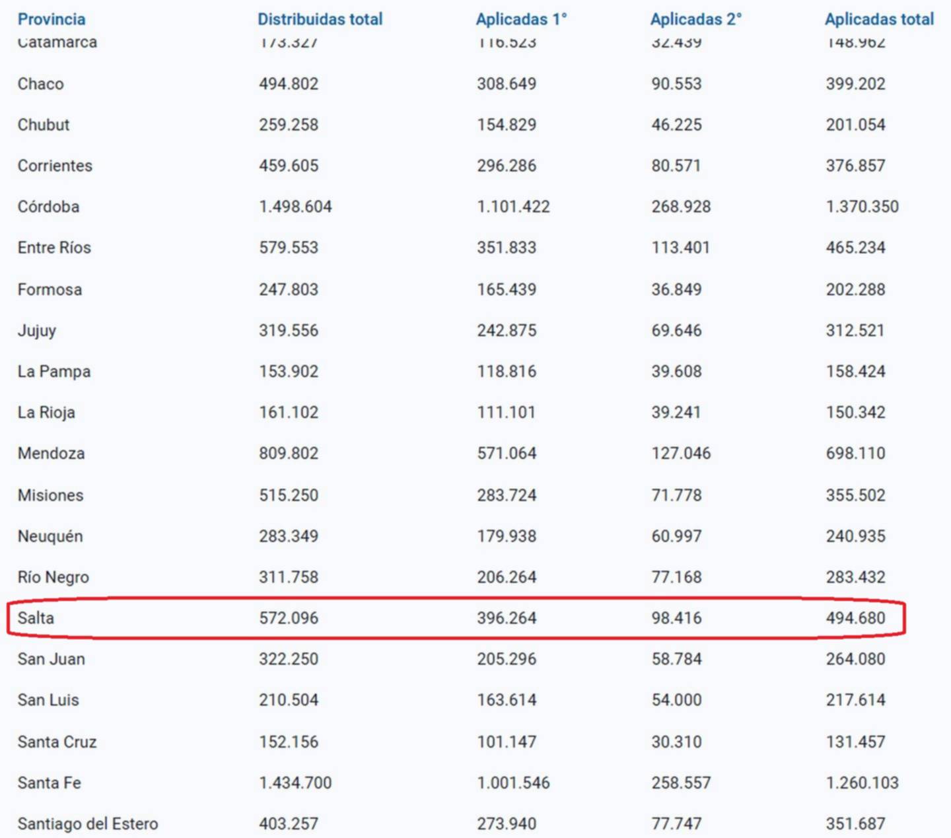Click Salta's distributed total 572.096

tap(289, 618)
